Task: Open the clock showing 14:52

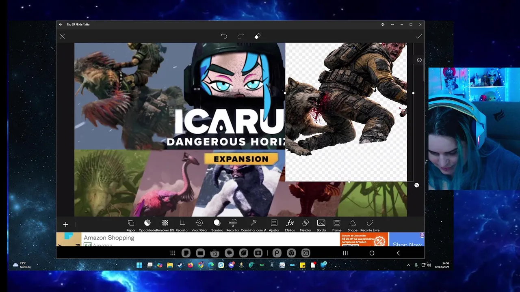Action: [x=442, y=265]
